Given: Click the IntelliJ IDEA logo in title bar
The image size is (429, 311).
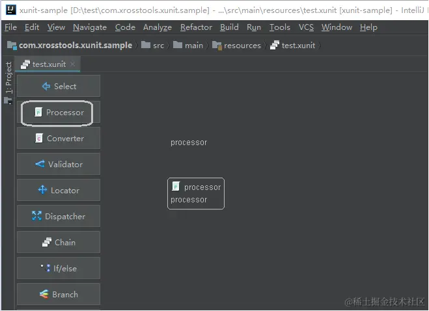Looking at the screenshot, I should tap(11, 10).
